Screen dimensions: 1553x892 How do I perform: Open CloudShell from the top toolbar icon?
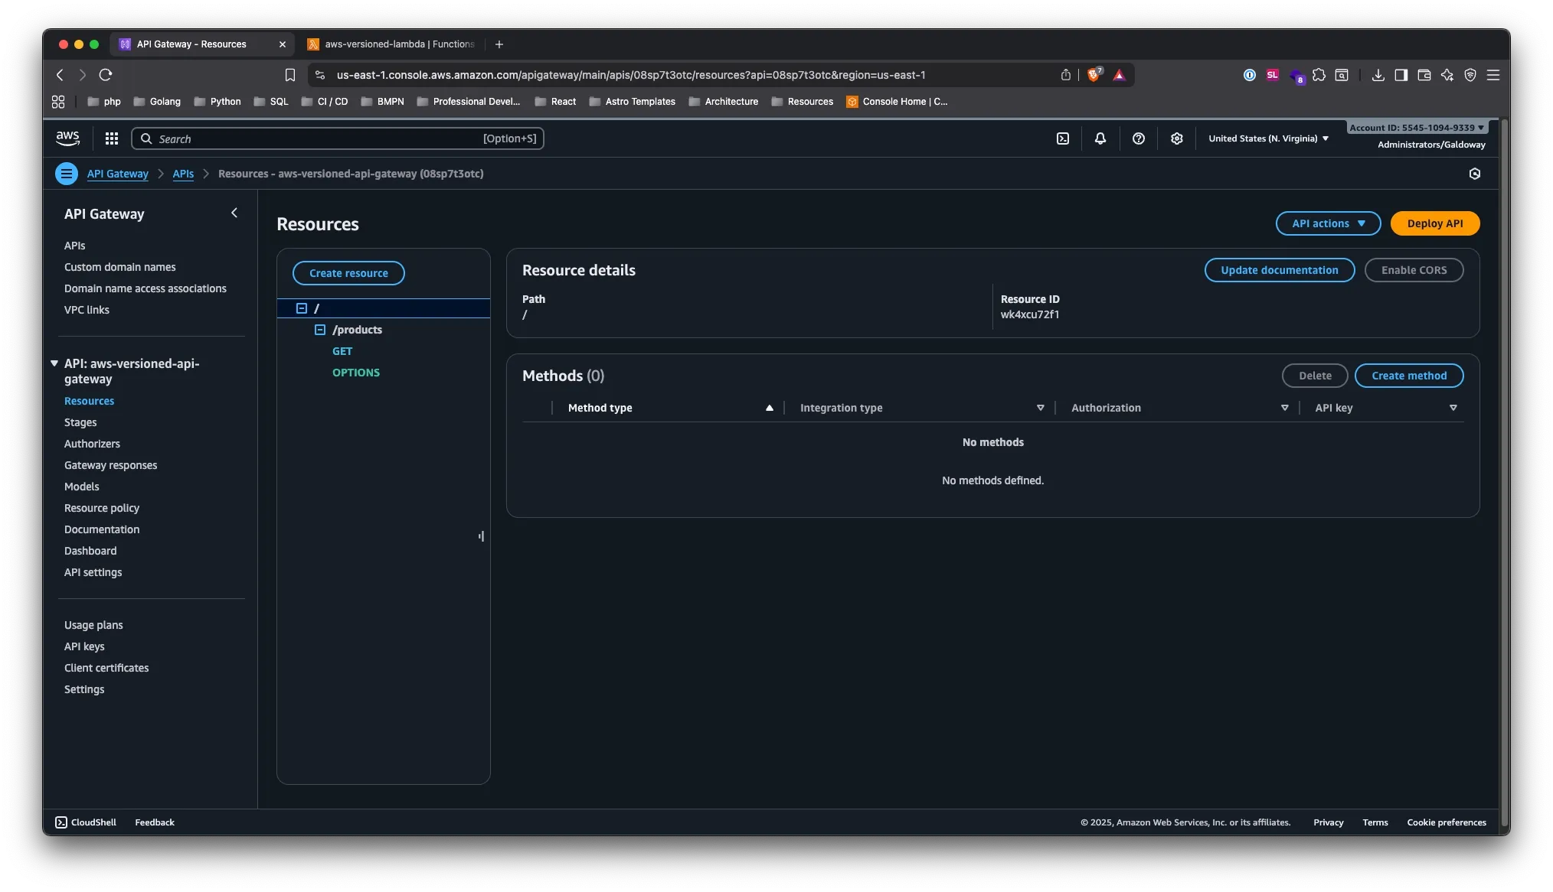1063,138
